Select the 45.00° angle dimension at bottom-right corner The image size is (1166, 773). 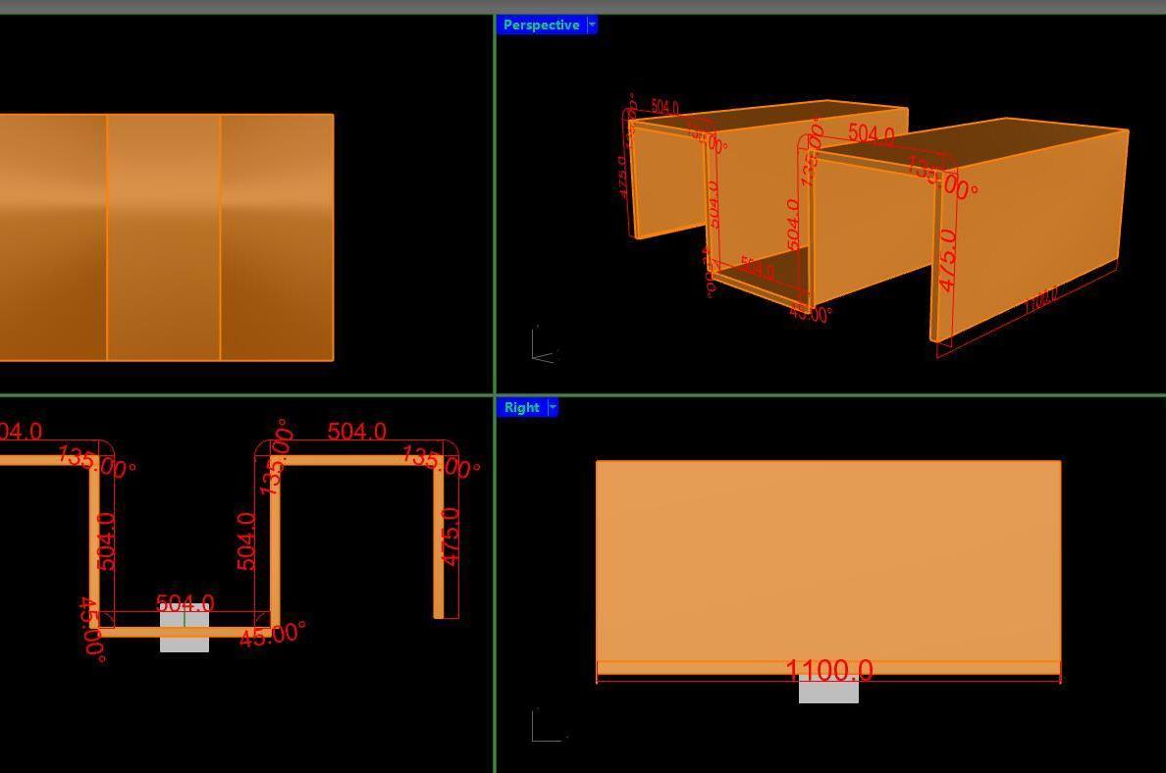[x=272, y=635]
